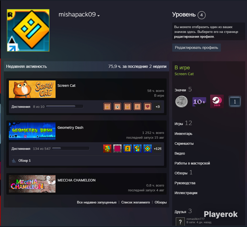Viewport: 247px width, 227px height.
Task: Open the Screen Cat title link
Action: tap(66, 86)
